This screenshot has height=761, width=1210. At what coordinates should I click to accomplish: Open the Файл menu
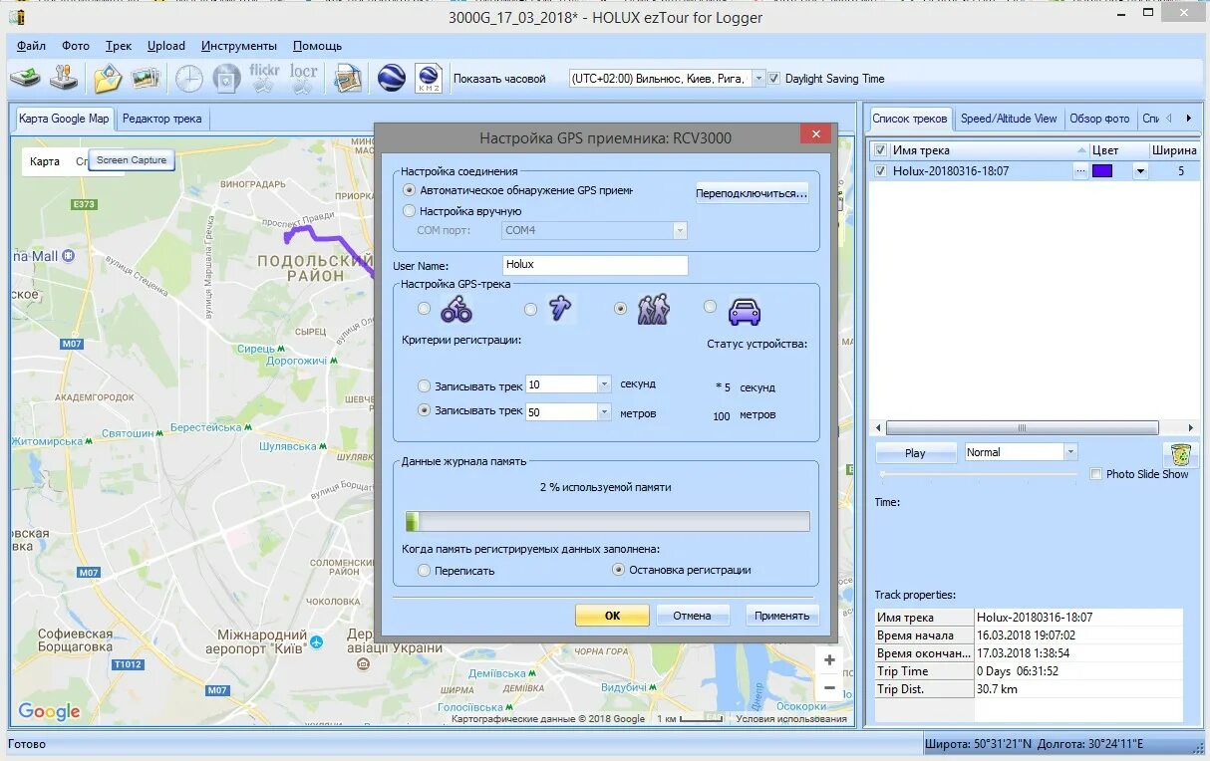pyautogui.click(x=31, y=46)
